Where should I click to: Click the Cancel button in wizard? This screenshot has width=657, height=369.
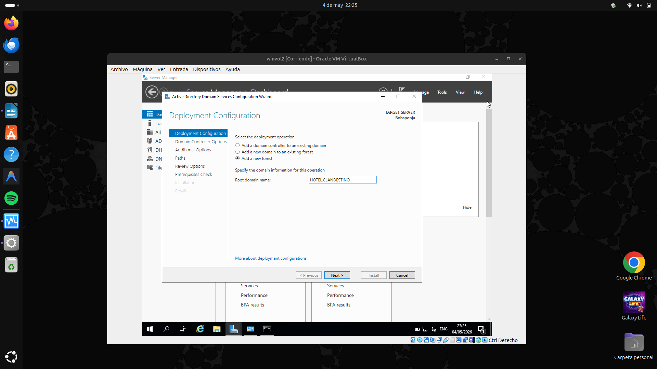[402, 275]
